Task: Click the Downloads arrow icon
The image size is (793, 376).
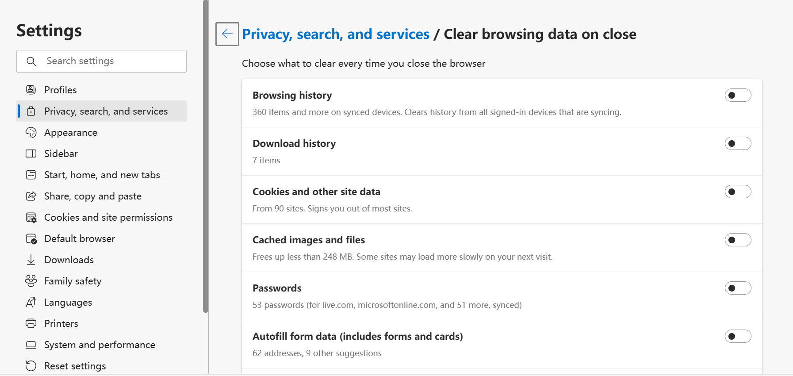Action: click(31, 260)
